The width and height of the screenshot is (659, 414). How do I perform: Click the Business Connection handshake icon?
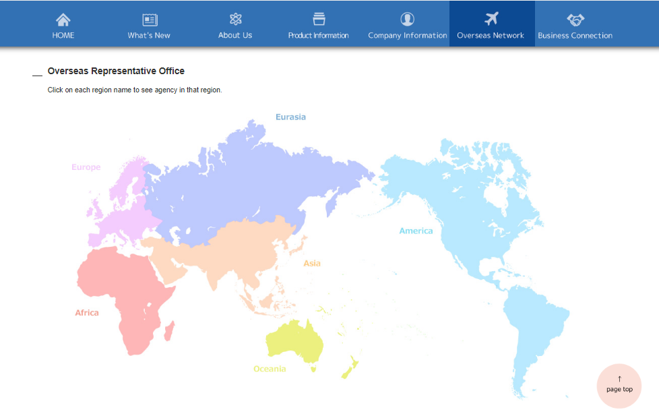click(575, 20)
